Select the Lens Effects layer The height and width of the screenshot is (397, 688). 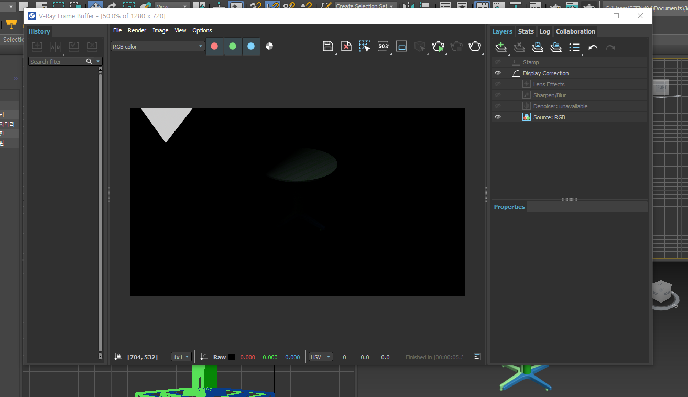click(x=549, y=84)
